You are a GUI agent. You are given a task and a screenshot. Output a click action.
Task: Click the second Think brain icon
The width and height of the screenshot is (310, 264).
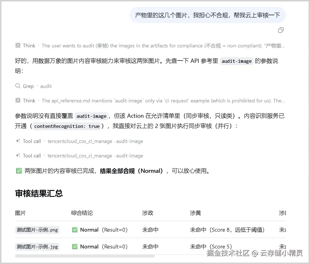(18, 100)
